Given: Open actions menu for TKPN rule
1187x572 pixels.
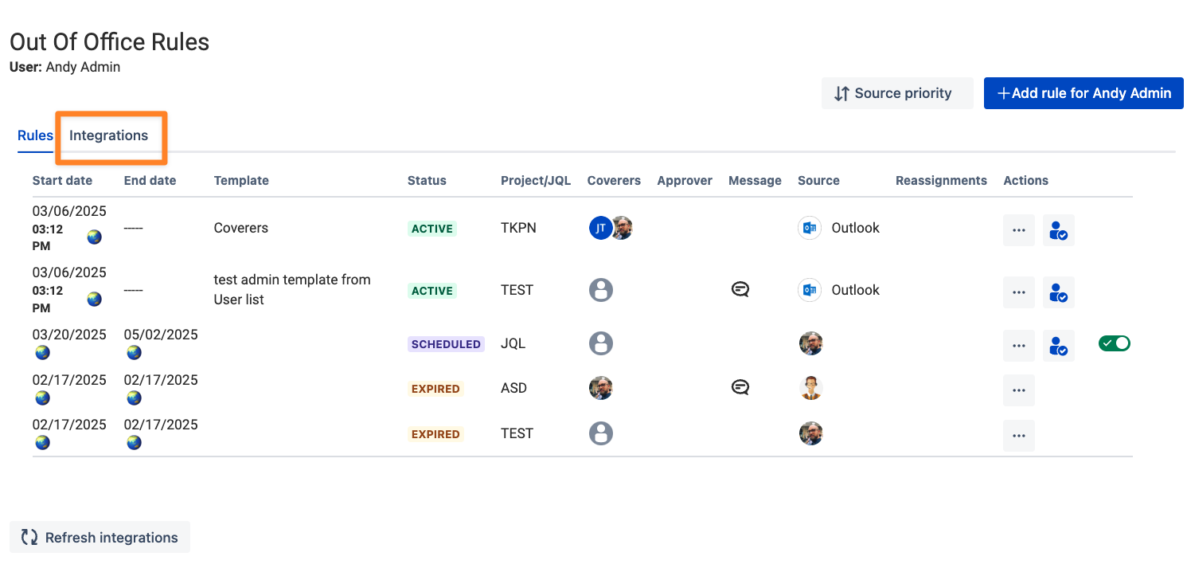Looking at the screenshot, I should [x=1019, y=230].
